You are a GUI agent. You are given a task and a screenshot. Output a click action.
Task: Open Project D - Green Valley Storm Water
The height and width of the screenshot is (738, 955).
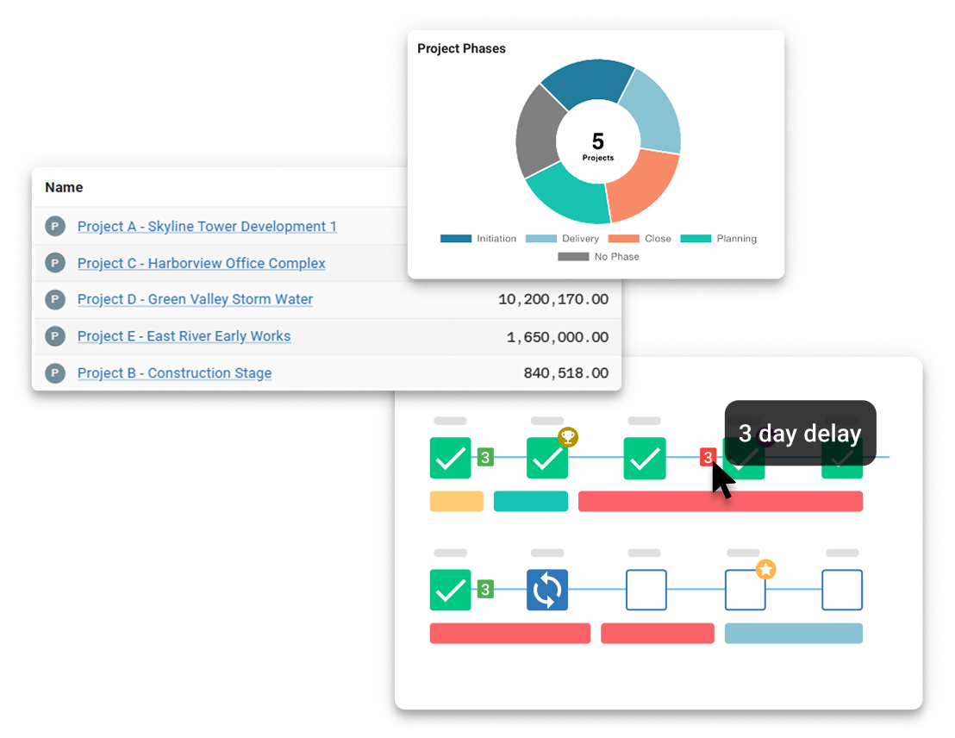195,299
